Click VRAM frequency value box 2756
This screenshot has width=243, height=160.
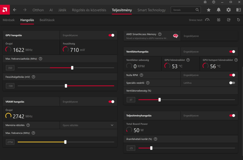(x=10, y=142)
